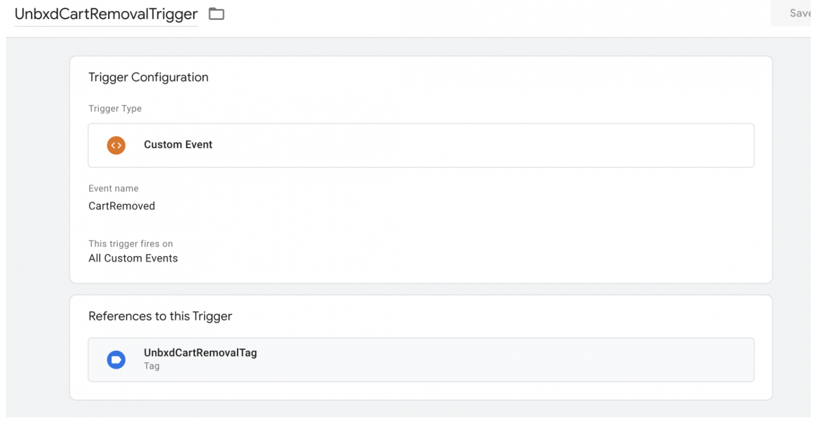
Task: Click empty space in the Custom Event row
Action: (480, 145)
